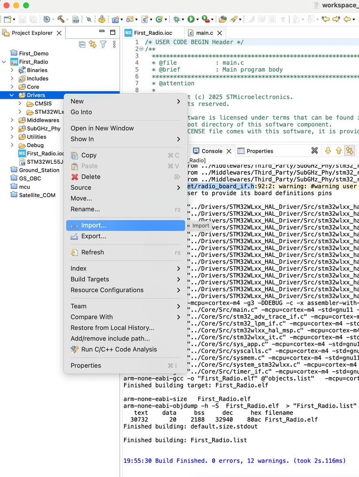Select Run C/C++ Code Analysis
Screen dimensions: 359x477
point(125,349)
